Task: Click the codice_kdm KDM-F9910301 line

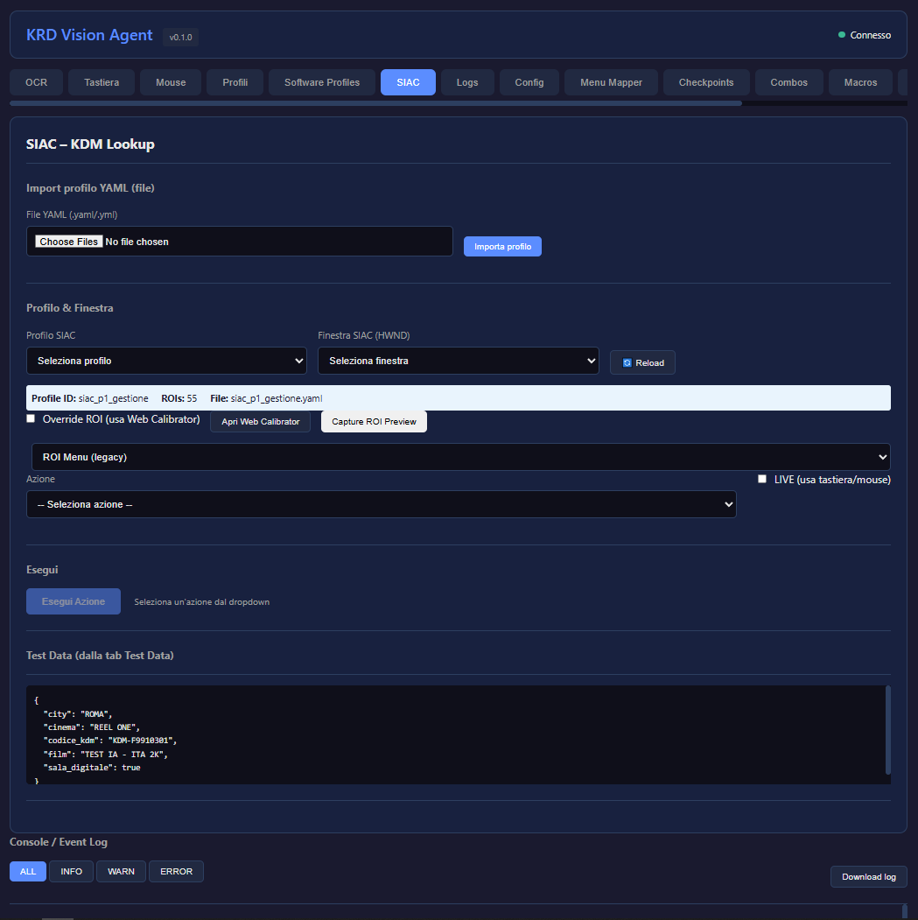Action: (x=110, y=741)
